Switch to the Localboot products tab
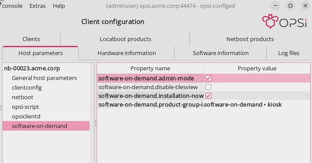Image resolution: width=312 pixels, height=163 pixels. (125, 39)
